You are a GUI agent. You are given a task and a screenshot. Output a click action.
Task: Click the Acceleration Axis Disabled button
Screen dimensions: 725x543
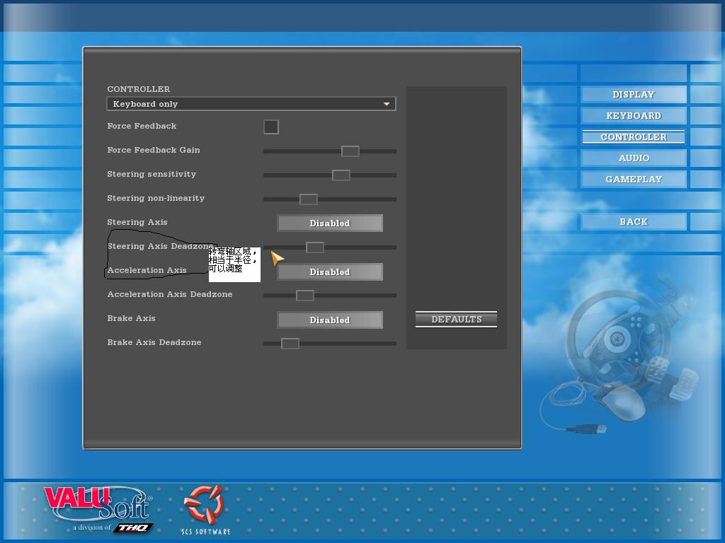[x=329, y=272]
